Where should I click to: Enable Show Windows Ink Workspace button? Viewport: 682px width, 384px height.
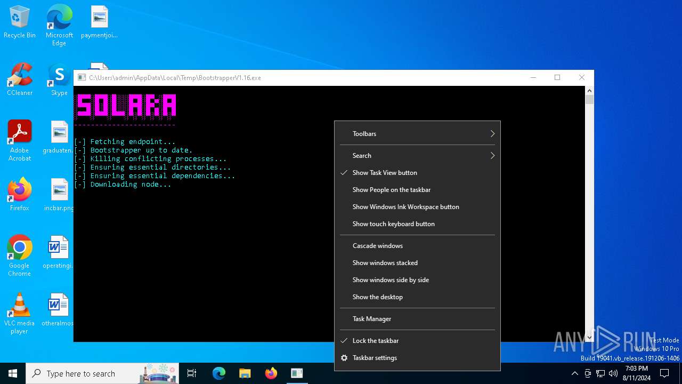click(x=418, y=207)
